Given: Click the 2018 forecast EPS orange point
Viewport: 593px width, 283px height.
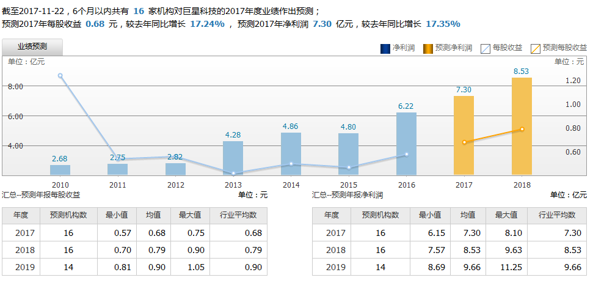Looking at the screenshot, I should click(x=522, y=129).
